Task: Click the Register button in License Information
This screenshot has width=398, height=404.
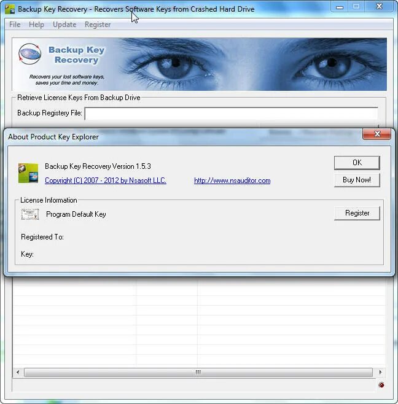Action: point(357,213)
